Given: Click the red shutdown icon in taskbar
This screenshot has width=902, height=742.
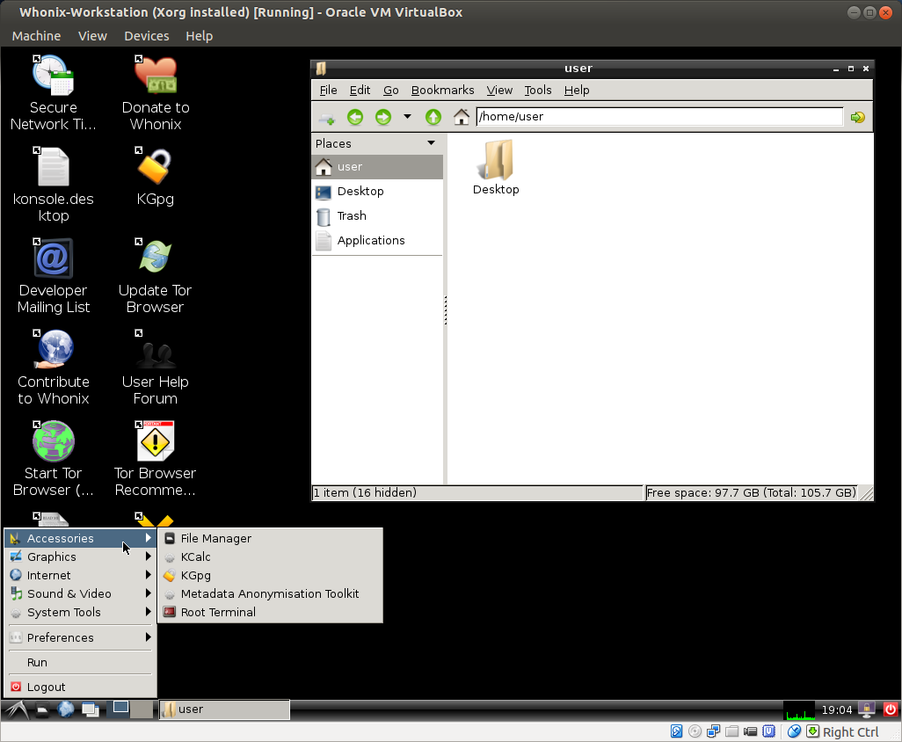Looking at the screenshot, I should (890, 709).
